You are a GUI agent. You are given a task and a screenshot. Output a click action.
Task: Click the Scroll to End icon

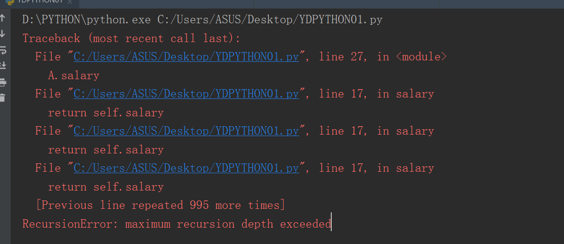[2, 65]
